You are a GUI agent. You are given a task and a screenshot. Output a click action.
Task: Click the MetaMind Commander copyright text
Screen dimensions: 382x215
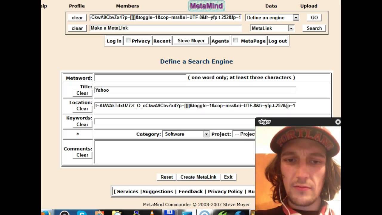(196, 205)
